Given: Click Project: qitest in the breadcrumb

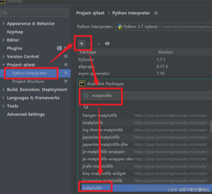Looking at the screenshot, I should click(x=90, y=13).
